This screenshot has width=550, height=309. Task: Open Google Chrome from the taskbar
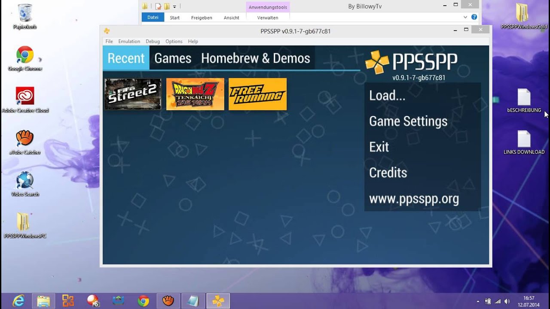click(143, 301)
